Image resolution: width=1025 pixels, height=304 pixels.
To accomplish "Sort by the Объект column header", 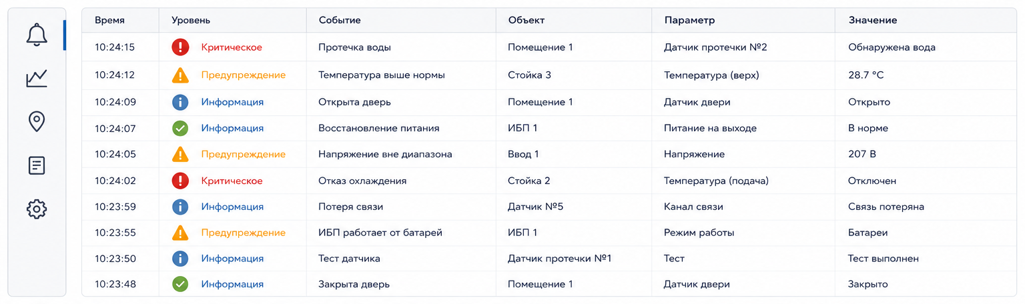I will (x=527, y=21).
